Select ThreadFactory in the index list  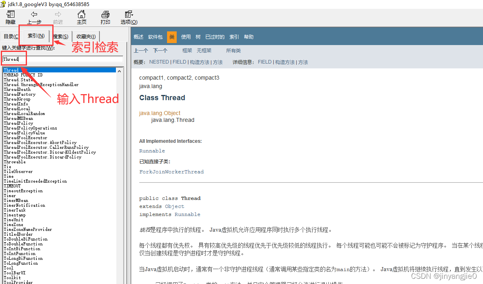click(20, 94)
